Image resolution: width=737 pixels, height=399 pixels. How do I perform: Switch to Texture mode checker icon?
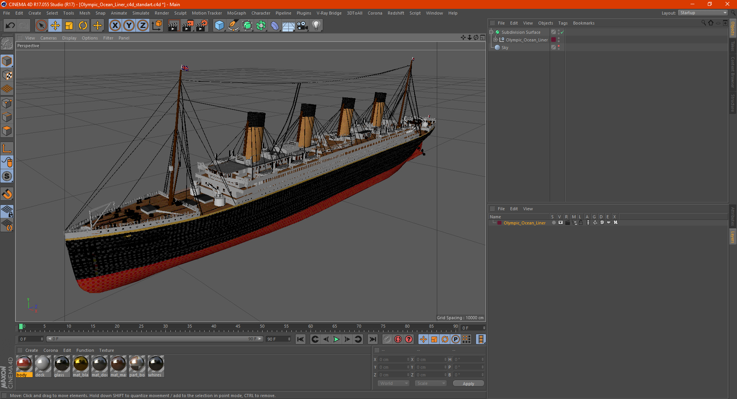coord(7,75)
